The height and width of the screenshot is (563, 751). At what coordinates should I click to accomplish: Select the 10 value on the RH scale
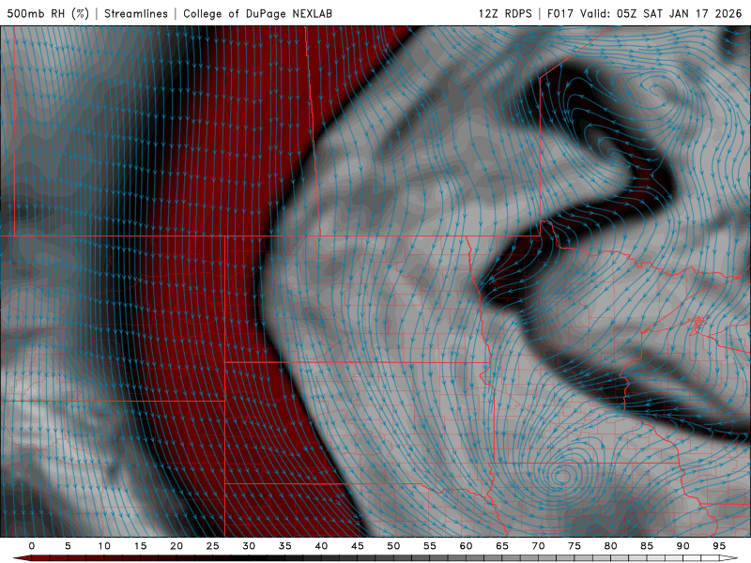104,546
